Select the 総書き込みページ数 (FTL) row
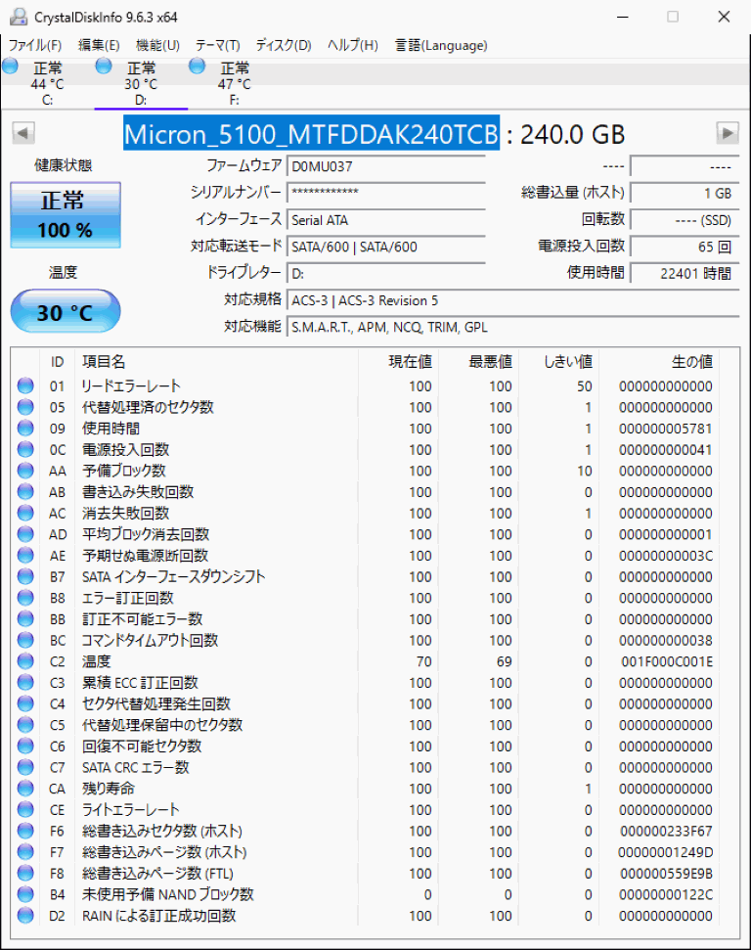751x950 pixels. pos(365,873)
